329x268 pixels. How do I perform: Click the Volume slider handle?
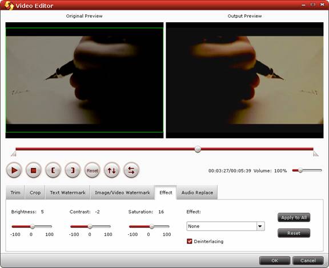pos(300,170)
